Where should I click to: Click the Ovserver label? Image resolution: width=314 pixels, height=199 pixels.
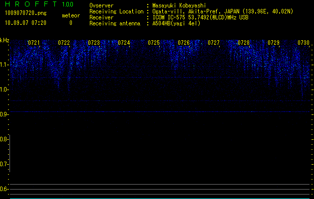pos(101,5)
